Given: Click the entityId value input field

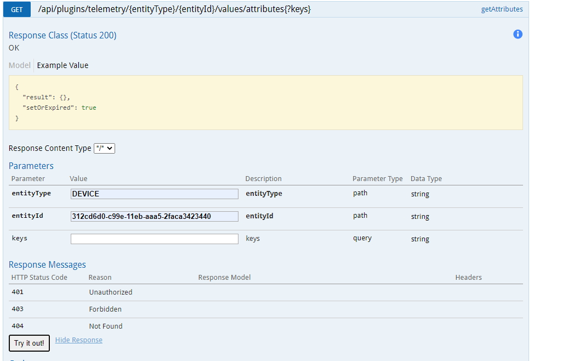Looking at the screenshot, I should click(x=154, y=216).
